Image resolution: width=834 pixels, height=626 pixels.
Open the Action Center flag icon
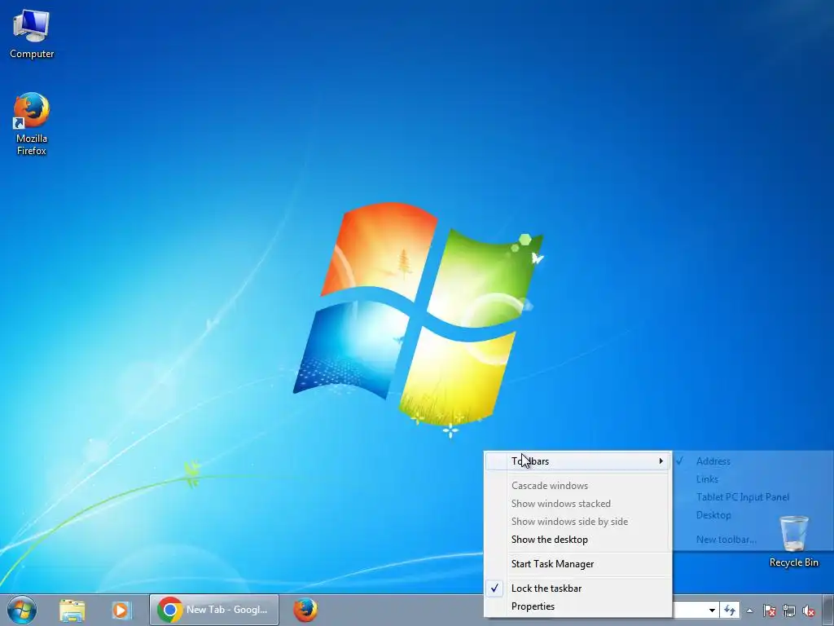point(769,611)
